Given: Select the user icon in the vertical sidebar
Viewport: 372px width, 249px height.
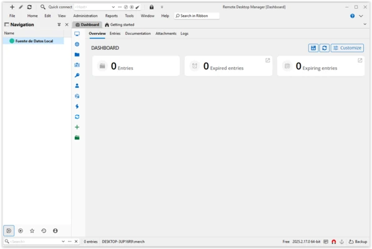Looking at the screenshot, I should pyautogui.click(x=77, y=86).
